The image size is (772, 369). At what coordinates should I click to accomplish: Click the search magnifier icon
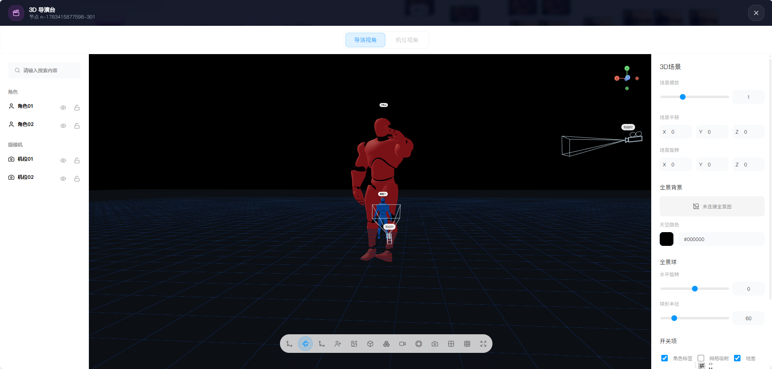pos(17,70)
